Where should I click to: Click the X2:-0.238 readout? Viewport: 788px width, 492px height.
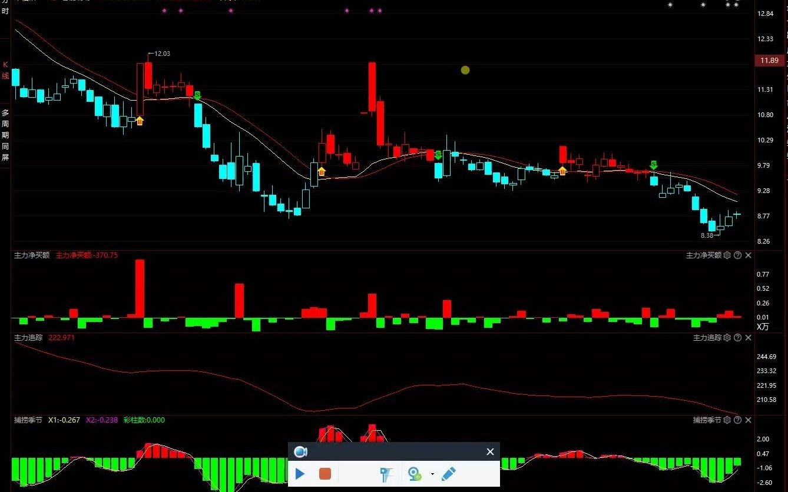click(102, 420)
